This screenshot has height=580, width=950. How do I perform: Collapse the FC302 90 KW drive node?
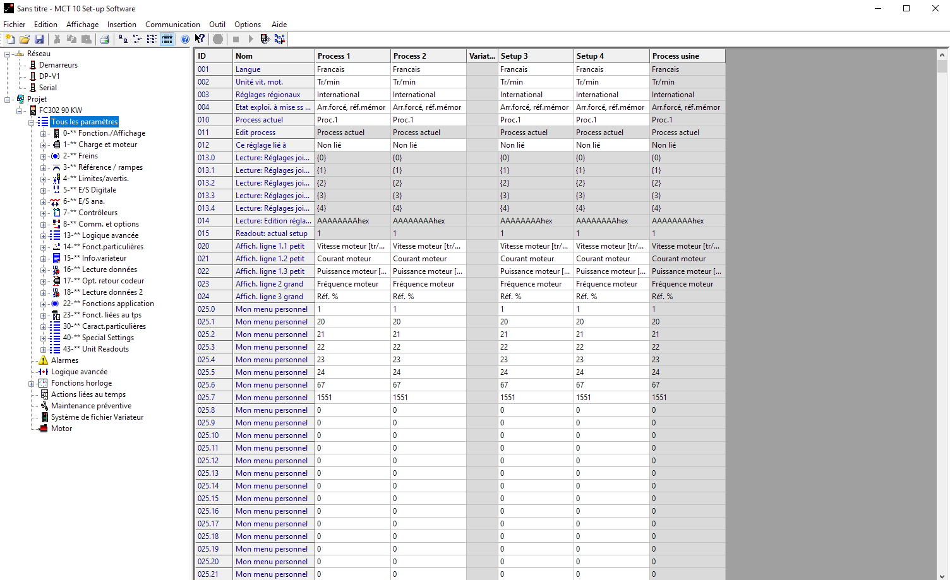[x=20, y=111]
